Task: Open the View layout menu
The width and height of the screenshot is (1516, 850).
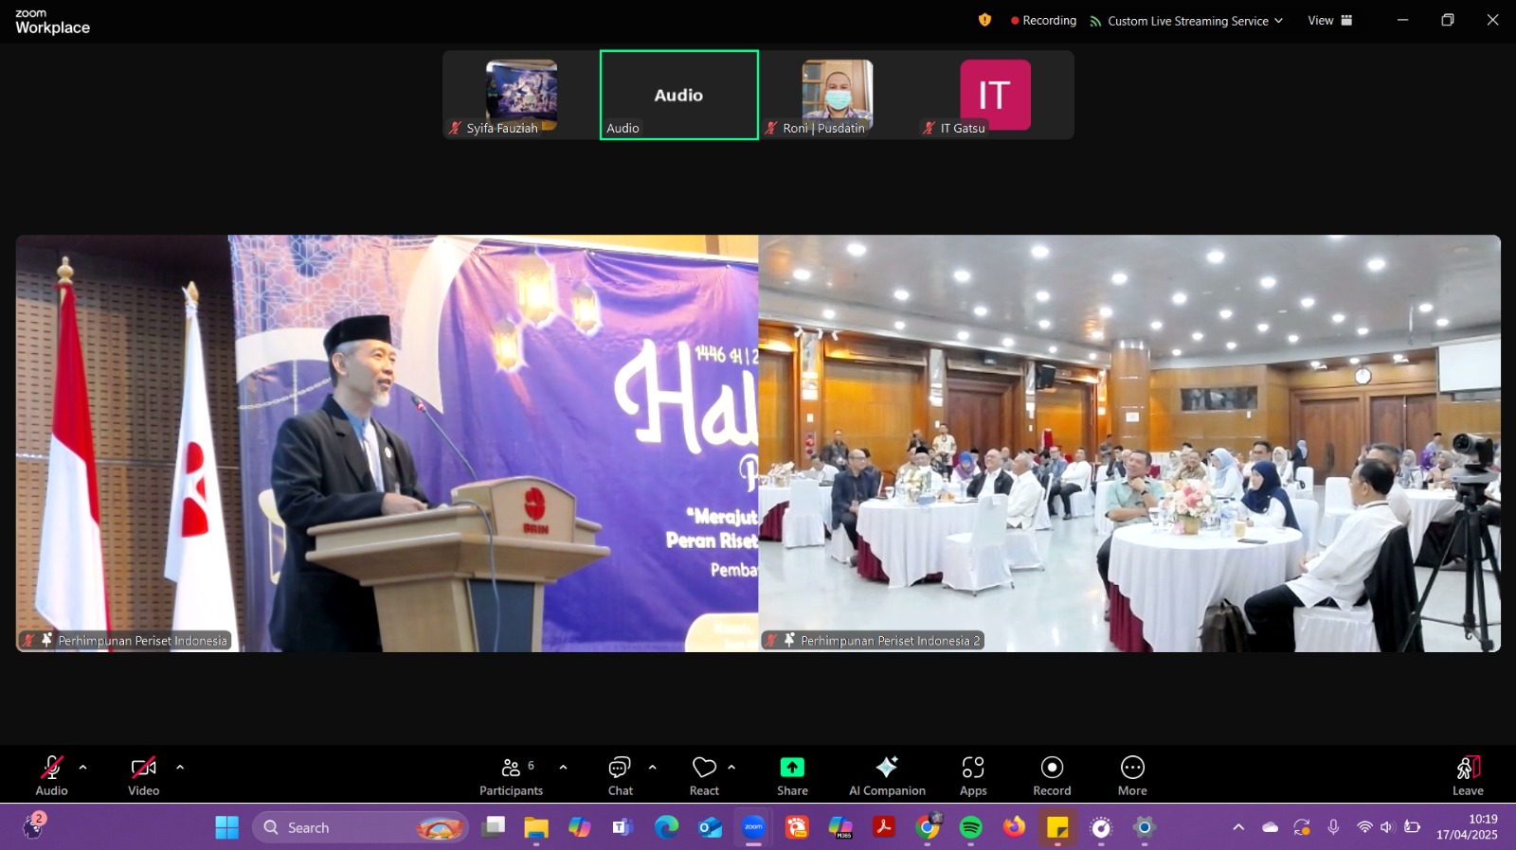Action: (1329, 21)
